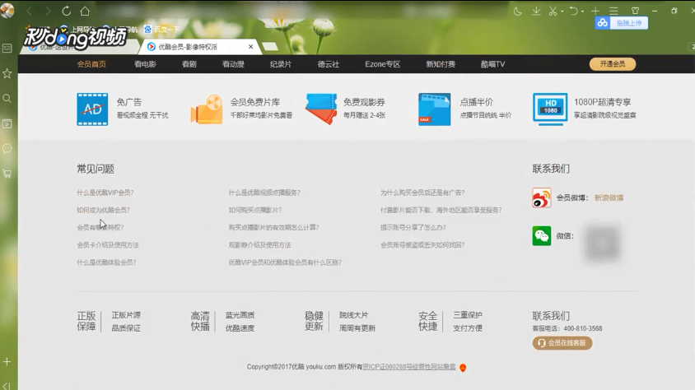Click the 1080P超清专享 heading text
This screenshot has height=390, width=695.
[603, 102]
